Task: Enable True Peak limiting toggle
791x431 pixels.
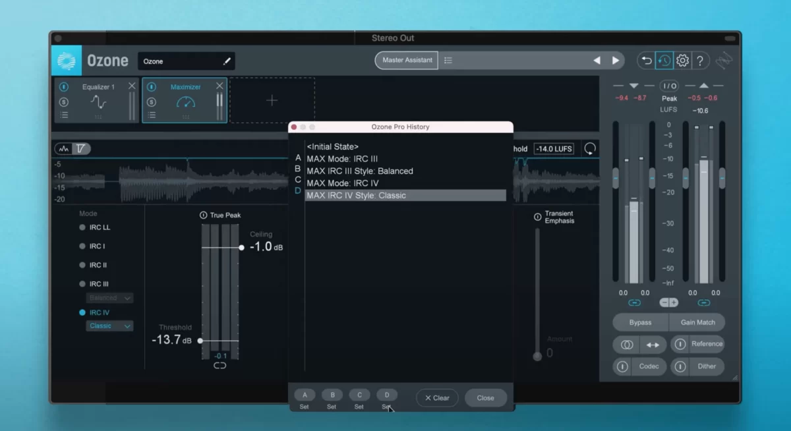Action: coord(203,215)
